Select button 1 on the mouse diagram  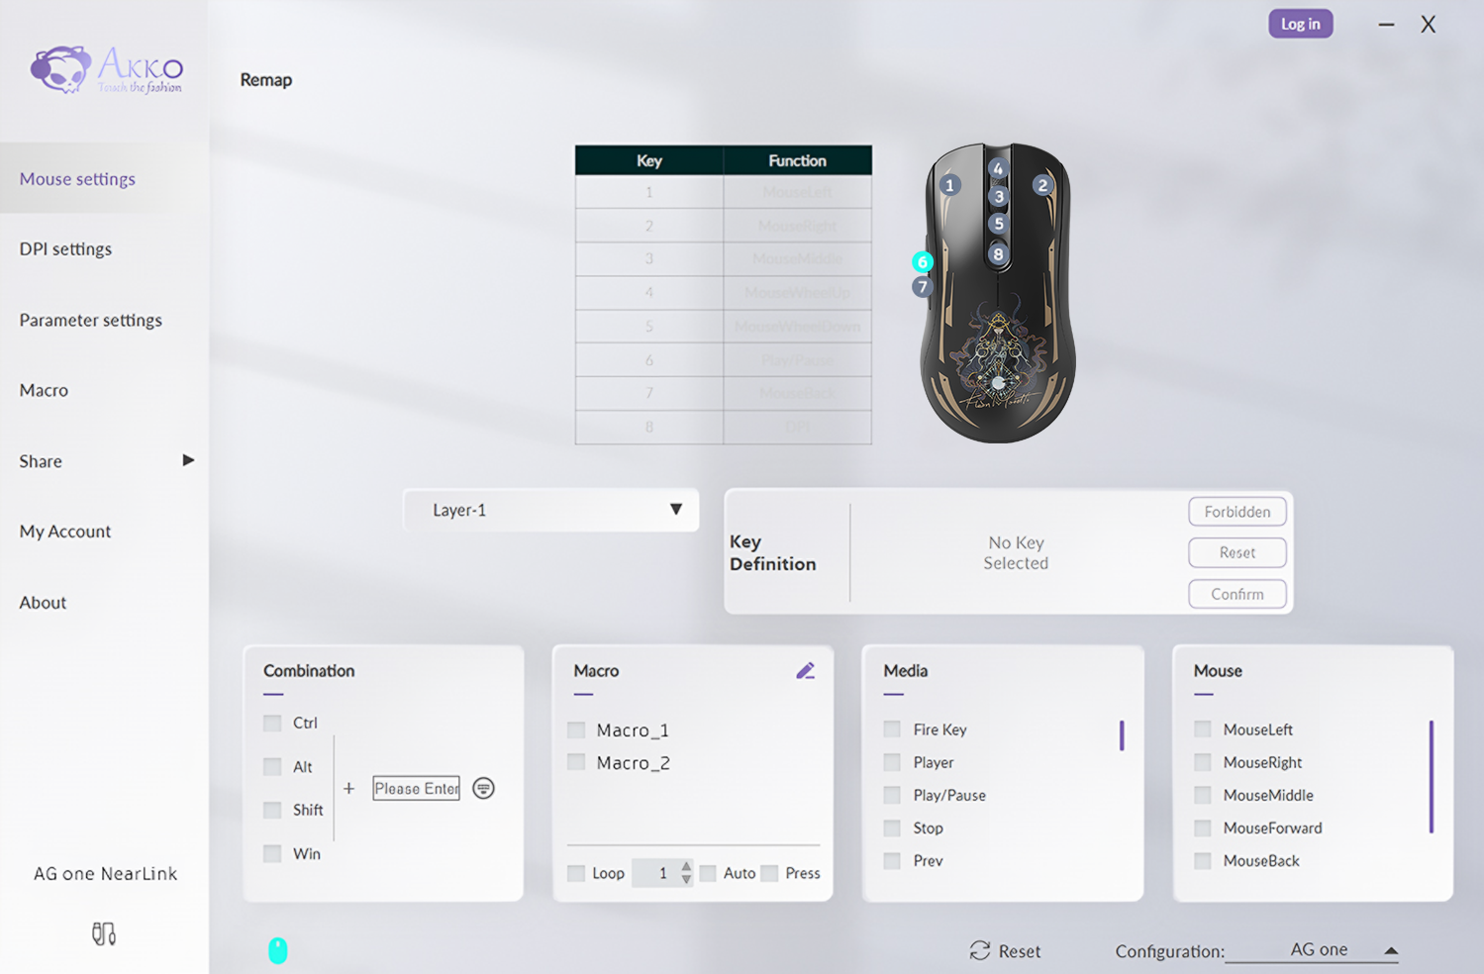950,184
